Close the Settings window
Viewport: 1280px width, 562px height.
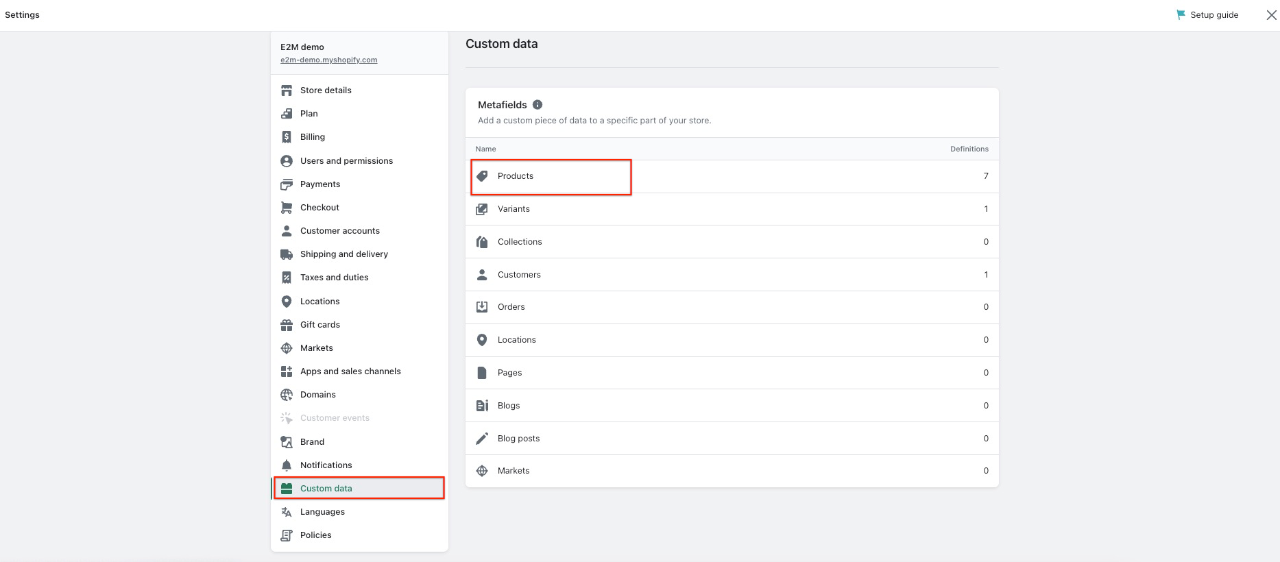click(1271, 15)
